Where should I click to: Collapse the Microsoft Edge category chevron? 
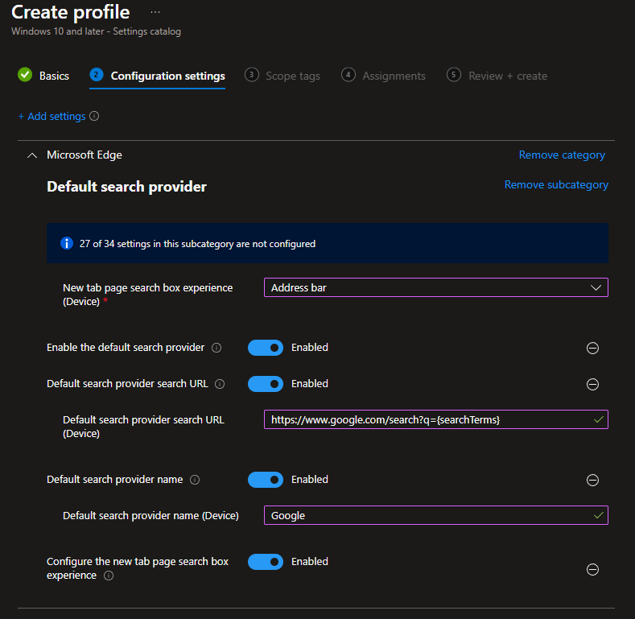click(32, 155)
